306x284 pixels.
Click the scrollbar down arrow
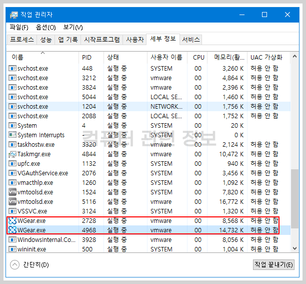[x=294, y=248]
